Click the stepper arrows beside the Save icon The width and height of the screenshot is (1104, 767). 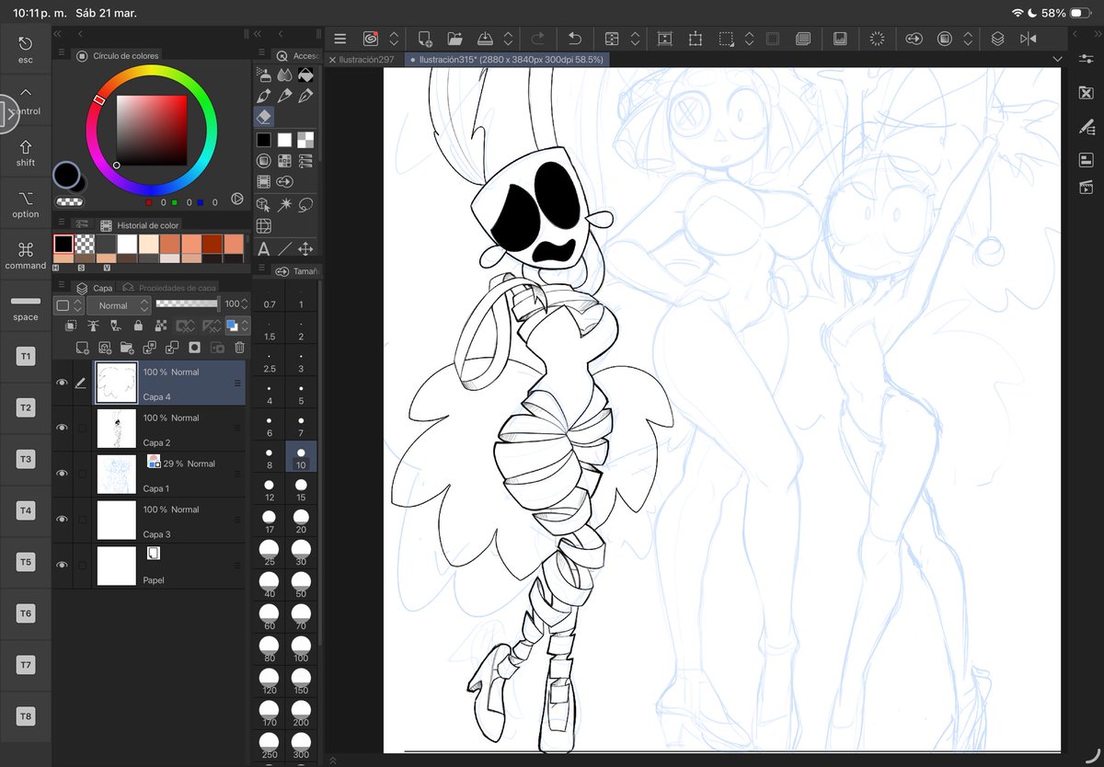509,39
